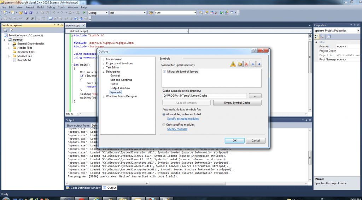This screenshot has width=362, height=200.
Task: Select the Output Window options page
Action: pyautogui.click(x=120, y=88)
